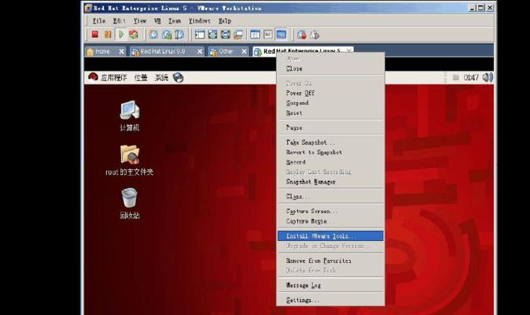Open Snapshot Manager from the context menu
530x315 pixels.
tap(330, 182)
